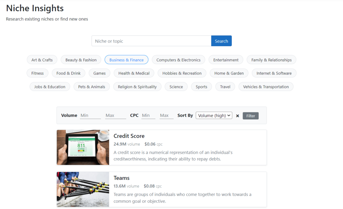Select the Vehicles & Transportation category
This screenshot has width=343, height=209.
[x=266, y=86]
